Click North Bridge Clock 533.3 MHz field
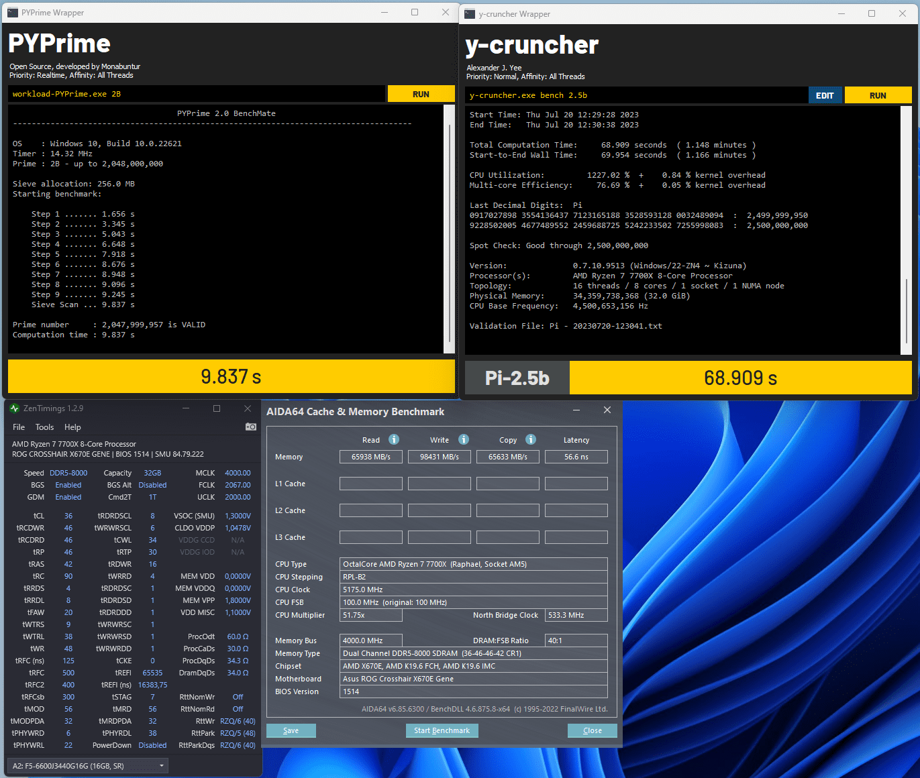This screenshot has width=920, height=778. point(576,615)
